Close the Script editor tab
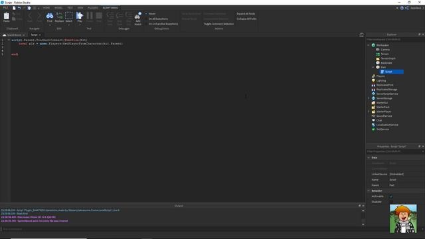The image size is (425, 239). point(40,35)
